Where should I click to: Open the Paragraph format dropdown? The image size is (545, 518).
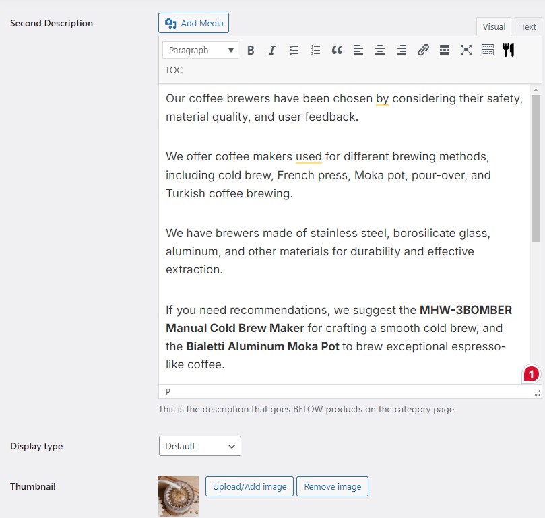199,50
